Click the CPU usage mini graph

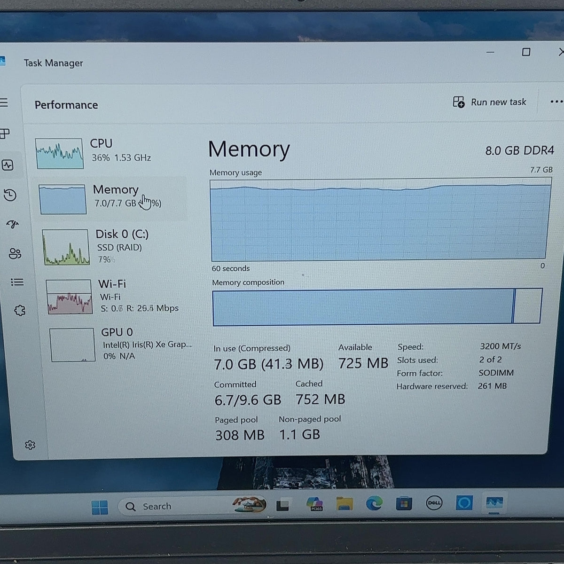[x=59, y=154]
